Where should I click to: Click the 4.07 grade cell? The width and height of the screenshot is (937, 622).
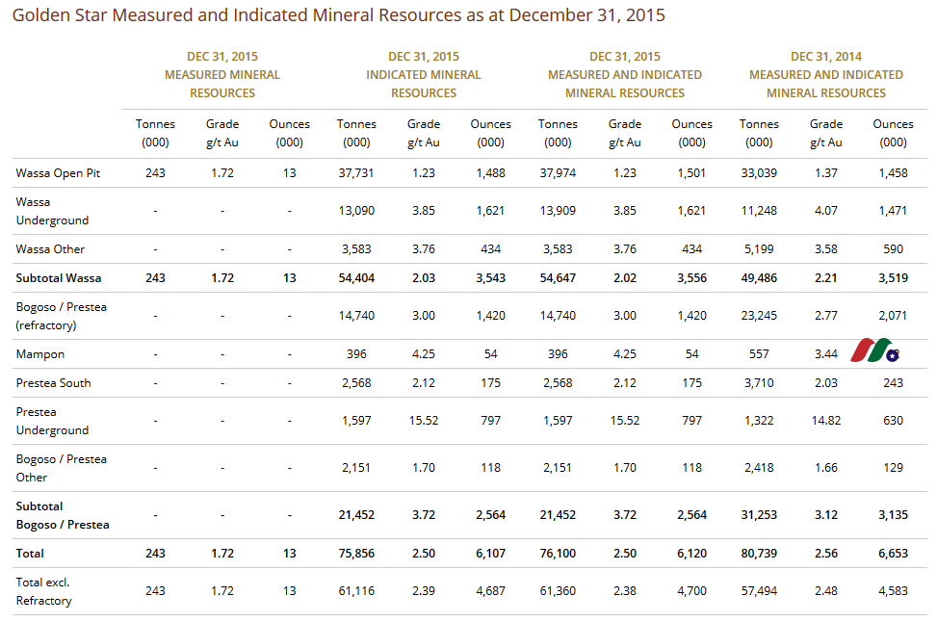[826, 211]
